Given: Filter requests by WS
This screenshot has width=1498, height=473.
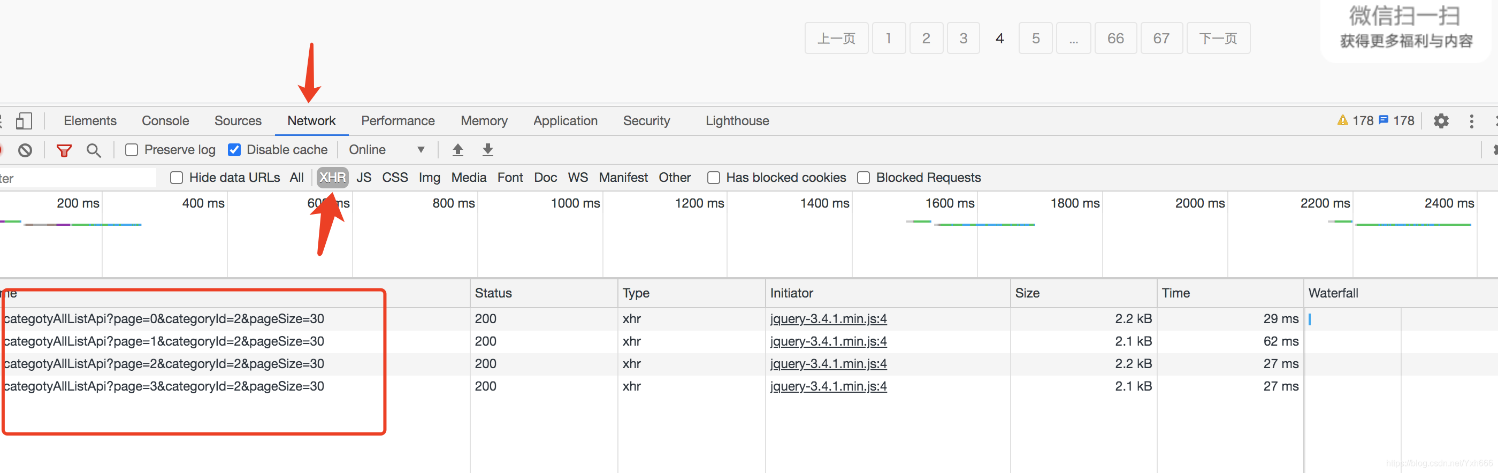Looking at the screenshot, I should 577,178.
